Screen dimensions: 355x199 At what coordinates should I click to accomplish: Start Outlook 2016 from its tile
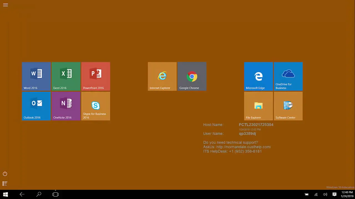click(36, 106)
